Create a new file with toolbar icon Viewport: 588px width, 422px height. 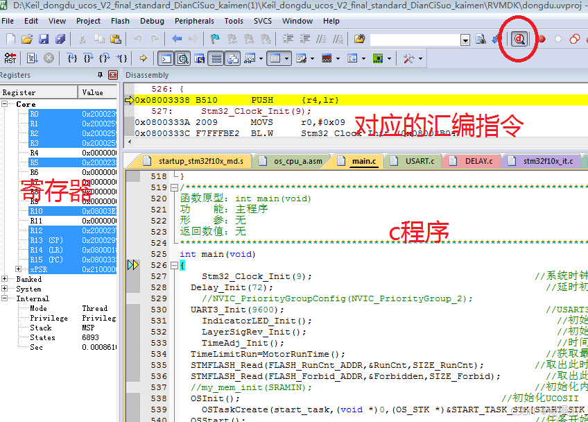pyautogui.click(x=11, y=39)
